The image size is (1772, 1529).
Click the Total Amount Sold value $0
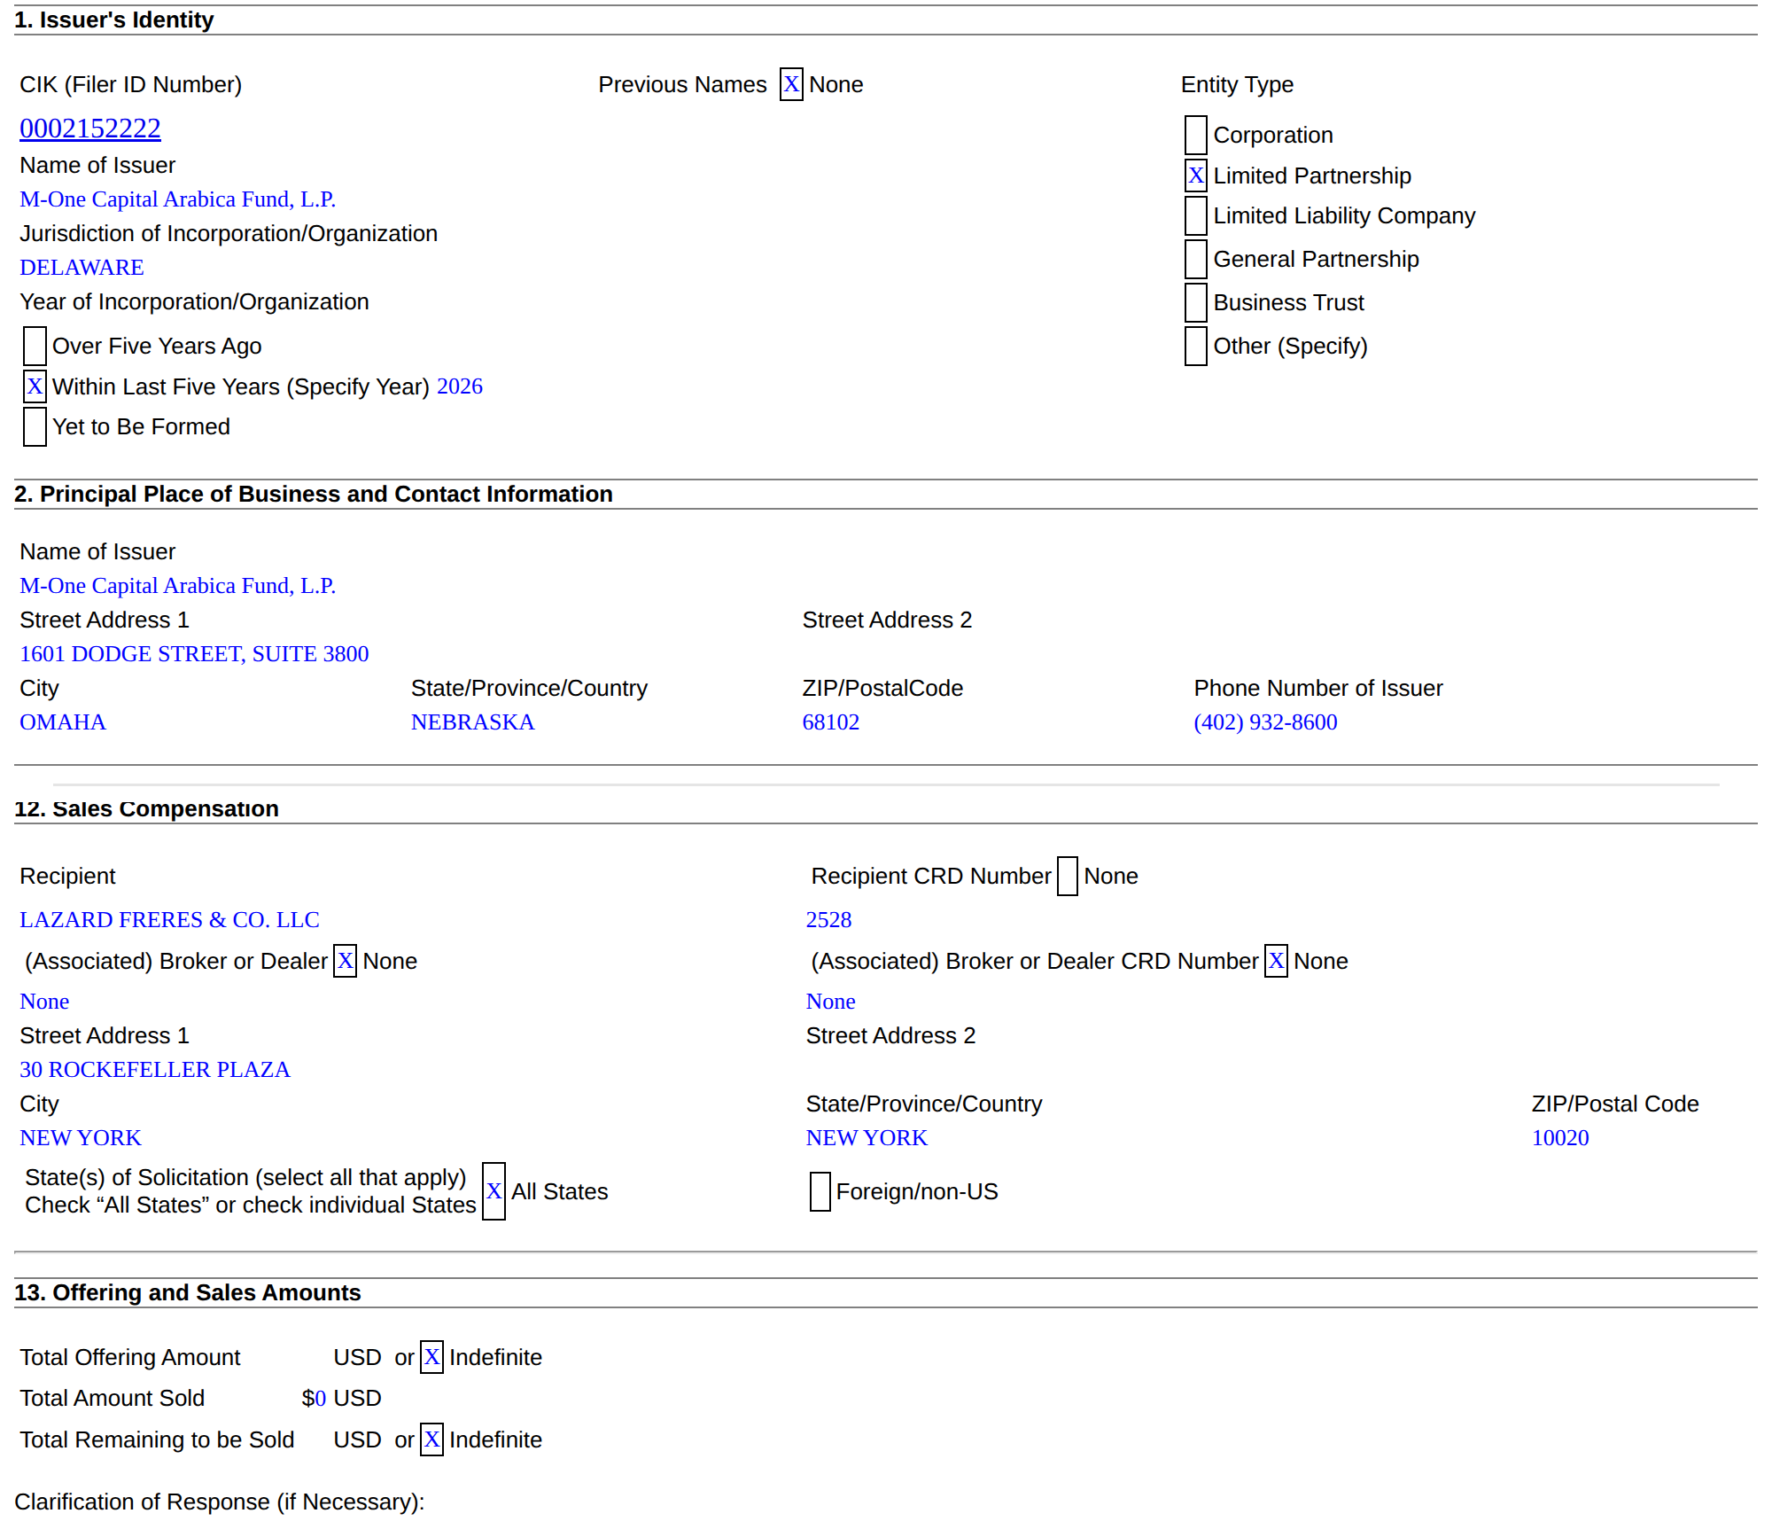tap(314, 1398)
